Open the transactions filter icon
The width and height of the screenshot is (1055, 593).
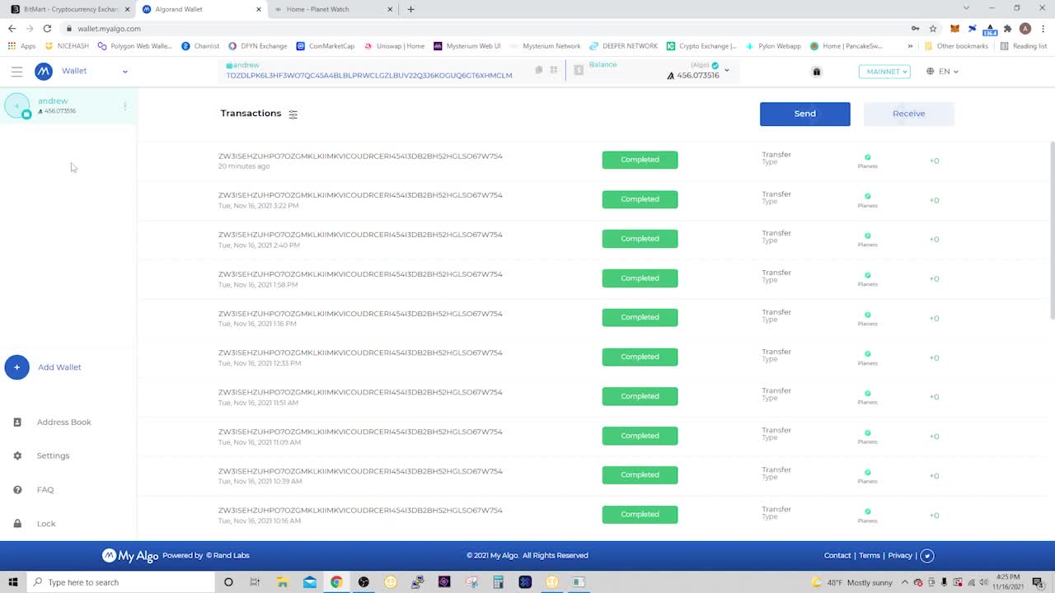coord(293,114)
